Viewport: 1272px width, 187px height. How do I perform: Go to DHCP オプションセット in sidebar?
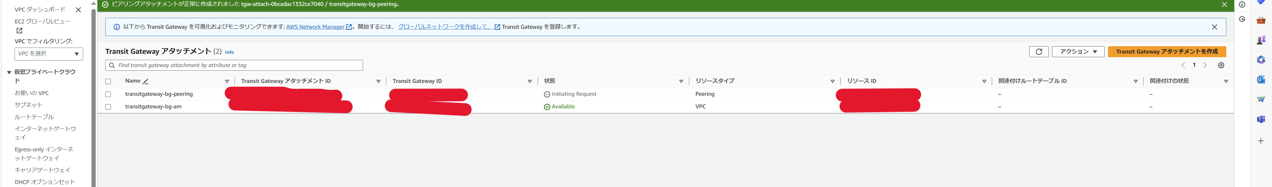point(45,182)
